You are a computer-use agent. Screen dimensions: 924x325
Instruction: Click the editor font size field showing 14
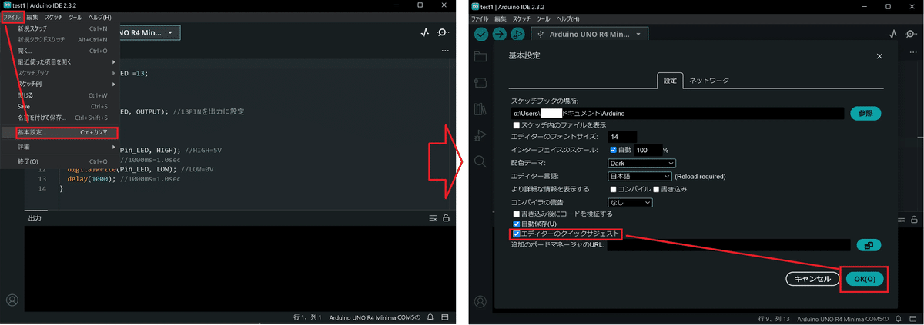[x=621, y=137]
